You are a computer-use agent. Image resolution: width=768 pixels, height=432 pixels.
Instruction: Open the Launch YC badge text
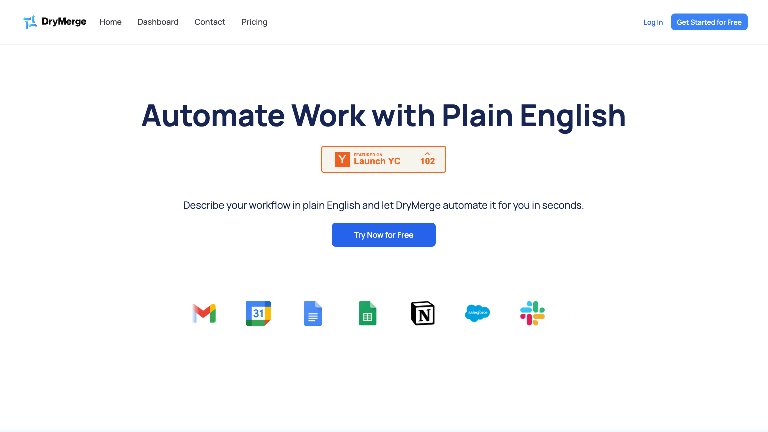pos(377,161)
